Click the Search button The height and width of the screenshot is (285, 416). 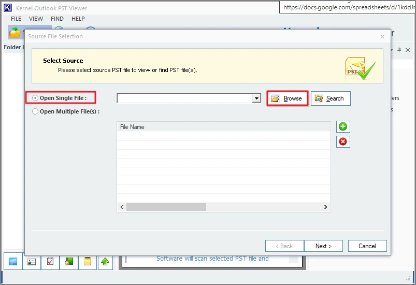coord(331,98)
